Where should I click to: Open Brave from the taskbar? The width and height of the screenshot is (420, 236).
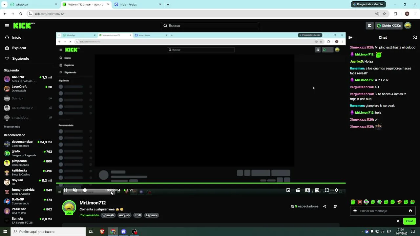(x=102, y=232)
